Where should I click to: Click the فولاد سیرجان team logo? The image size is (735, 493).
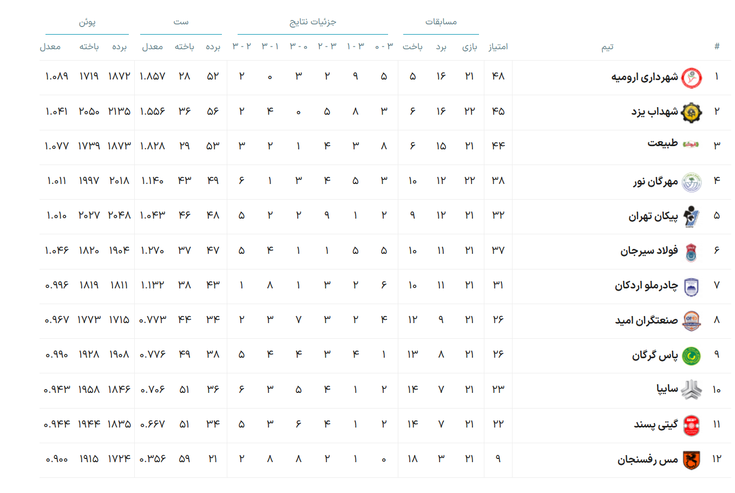pyautogui.click(x=691, y=252)
